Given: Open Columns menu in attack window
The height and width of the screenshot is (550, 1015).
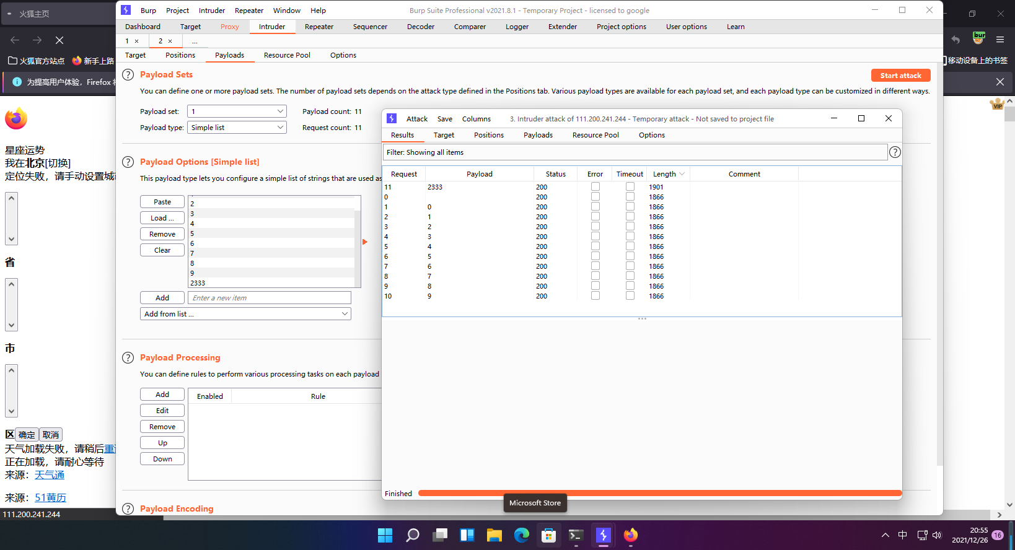Looking at the screenshot, I should (x=477, y=119).
